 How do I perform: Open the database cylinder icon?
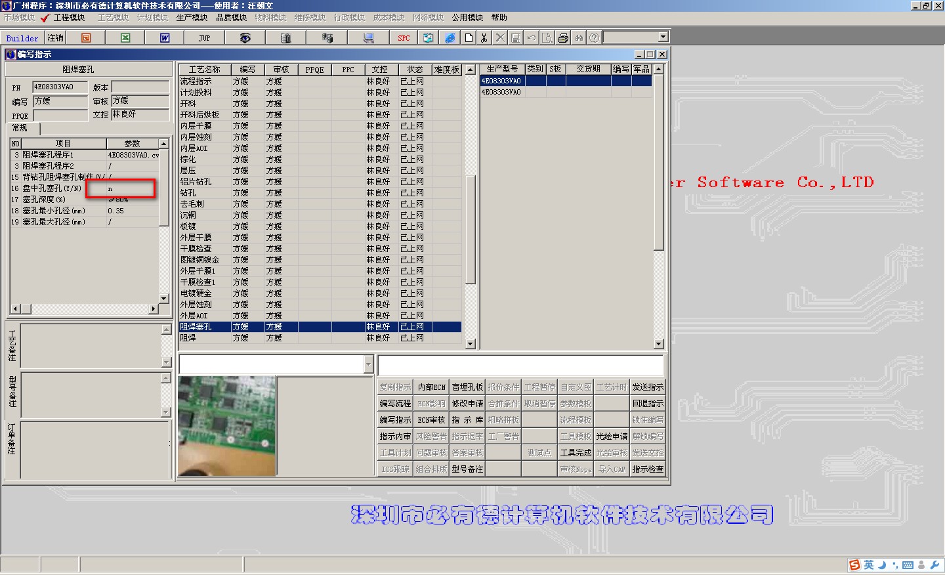pos(285,38)
